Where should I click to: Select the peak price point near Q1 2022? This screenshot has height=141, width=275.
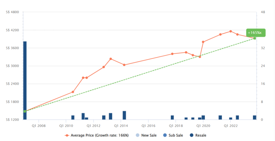click(x=231, y=31)
